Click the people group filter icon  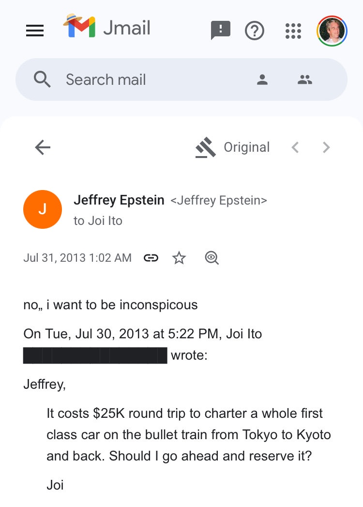(x=305, y=79)
